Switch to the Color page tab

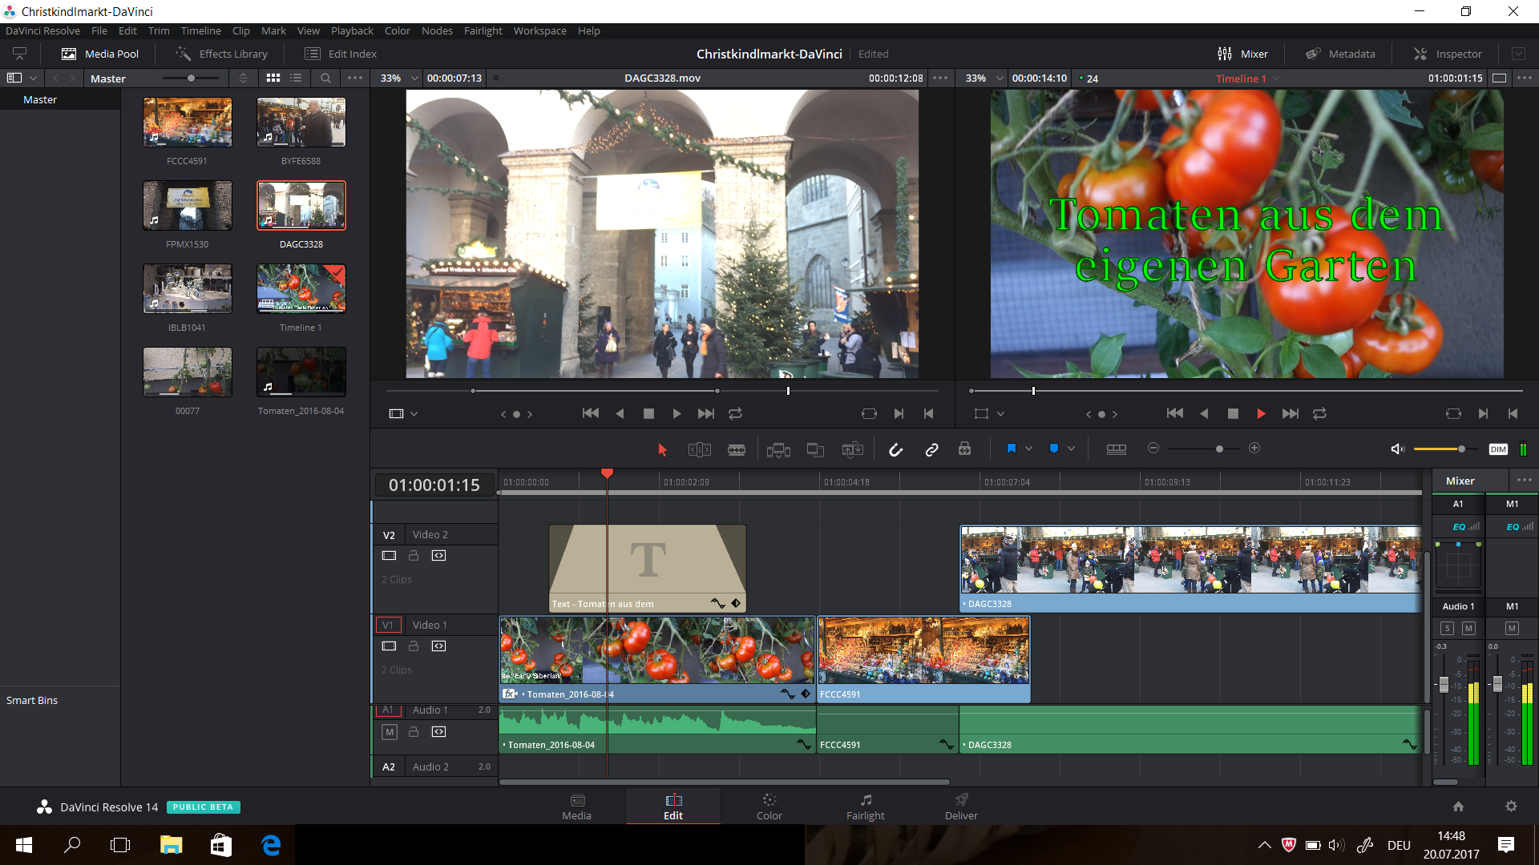(x=769, y=806)
